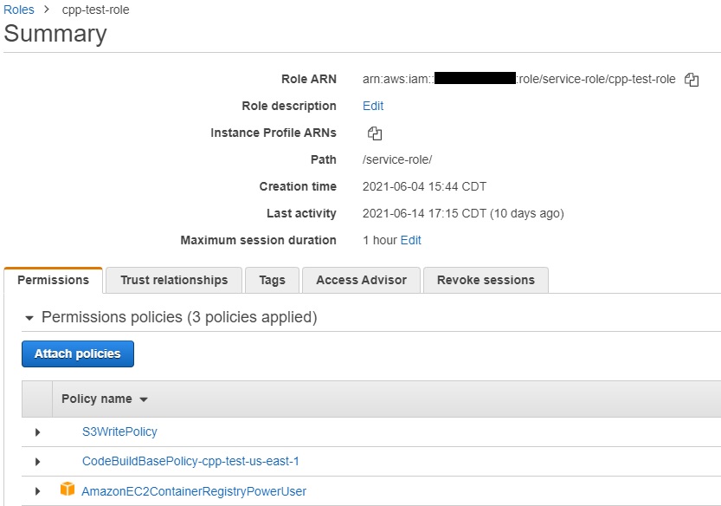
Task: Switch to the Permissions tab
Action: (x=54, y=280)
